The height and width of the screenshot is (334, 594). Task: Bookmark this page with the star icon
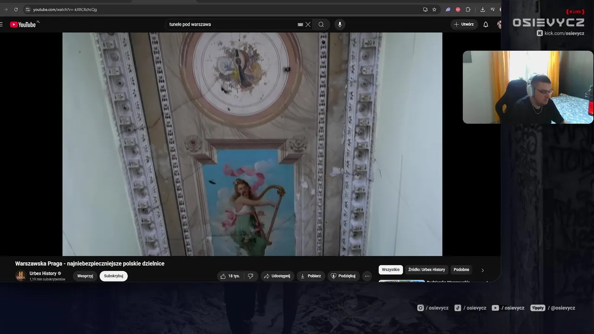[434, 9]
